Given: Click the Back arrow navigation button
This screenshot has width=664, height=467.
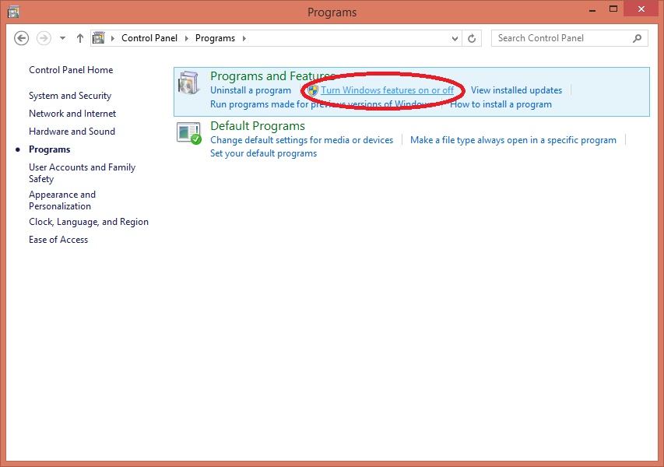Looking at the screenshot, I should click(21, 38).
